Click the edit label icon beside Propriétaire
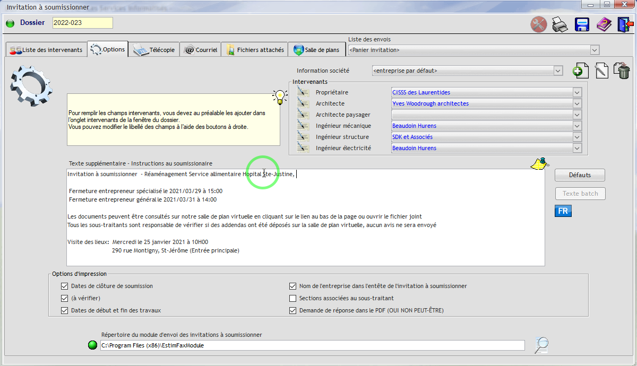Screen dimensions: 637x366 point(303,92)
